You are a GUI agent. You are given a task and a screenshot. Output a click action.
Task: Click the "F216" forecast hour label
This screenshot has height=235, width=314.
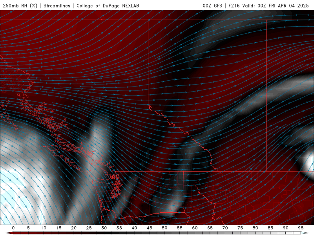(x=234, y=5)
